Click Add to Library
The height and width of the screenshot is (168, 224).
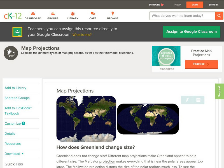click(15, 88)
